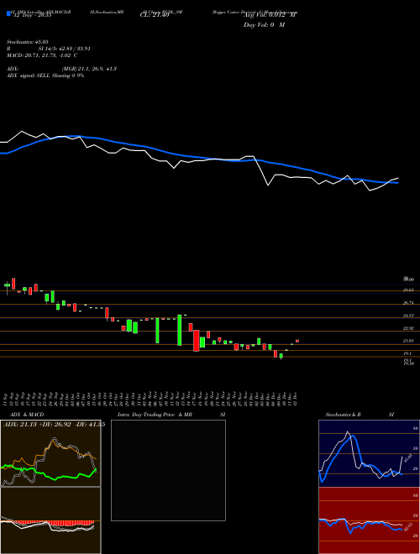420x554 pixels.
Task: Click the Day Vol: 0 M label
Action: pyautogui.click(x=264, y=25)
